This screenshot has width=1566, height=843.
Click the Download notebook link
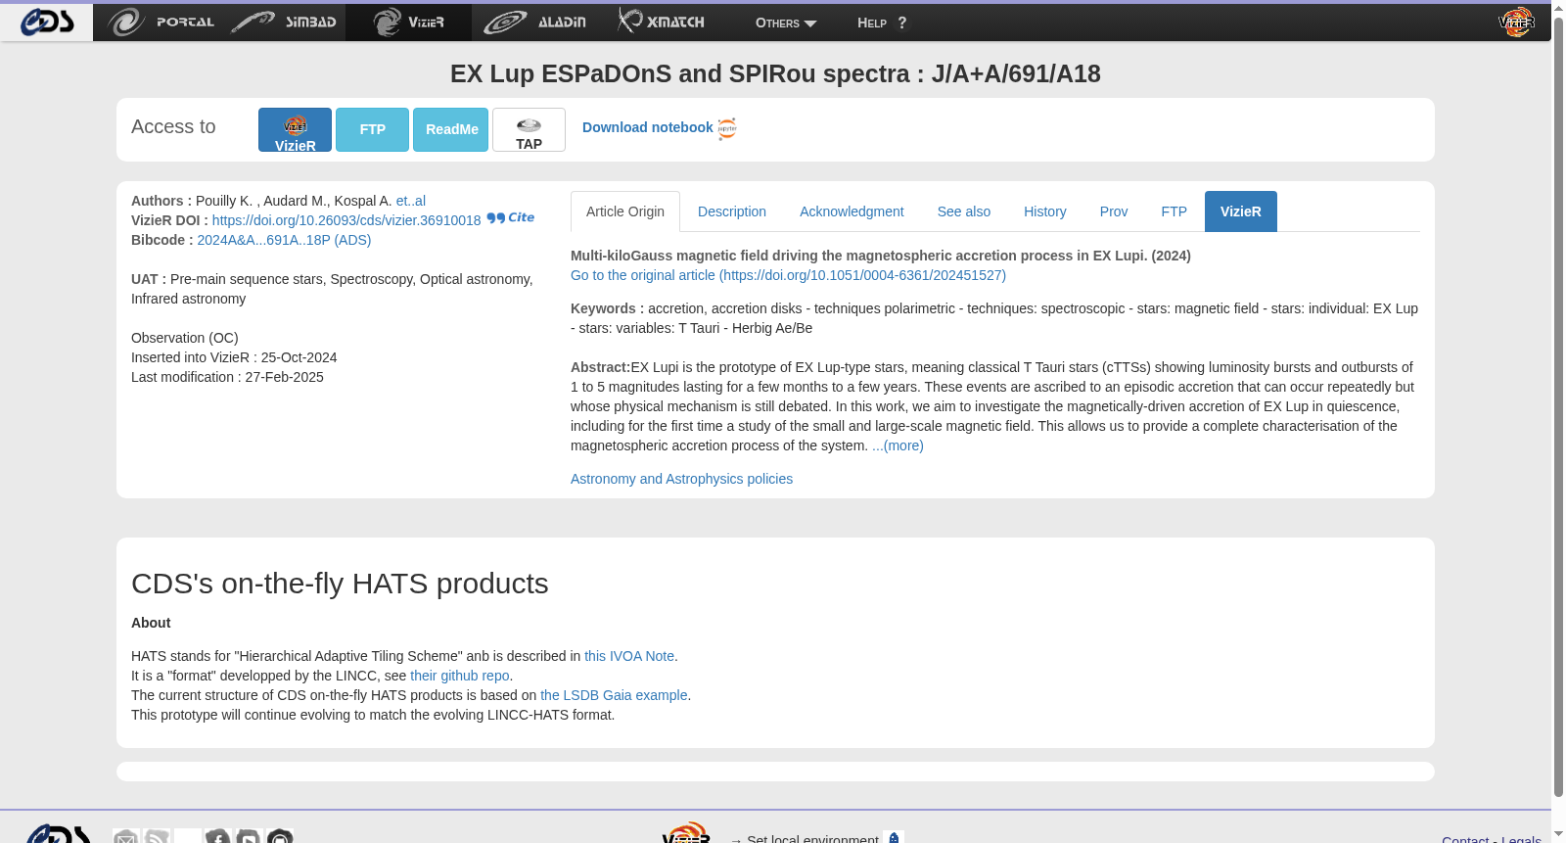click(x=647, y=127)
